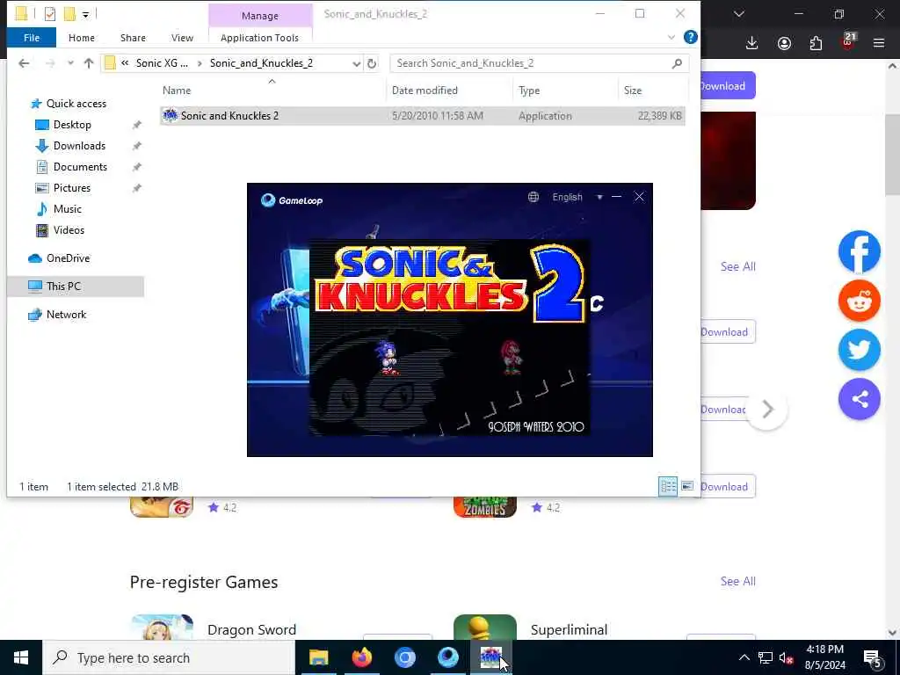Select This PC in the navigation pane
Screen dimensions: 900x675
tap(76, 287)
